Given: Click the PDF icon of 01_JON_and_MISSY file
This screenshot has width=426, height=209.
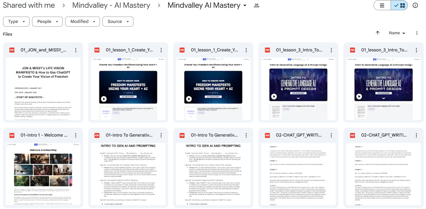Looking at the screenshot, I should click(x=12, y=50).
